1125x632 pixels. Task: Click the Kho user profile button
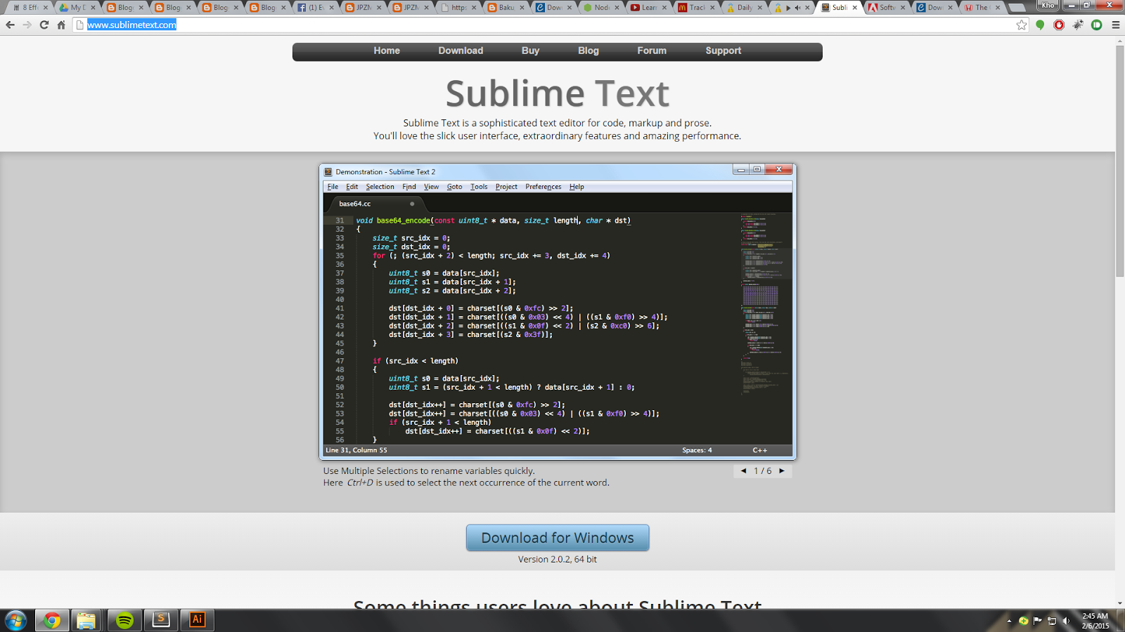click(1048, 6)
